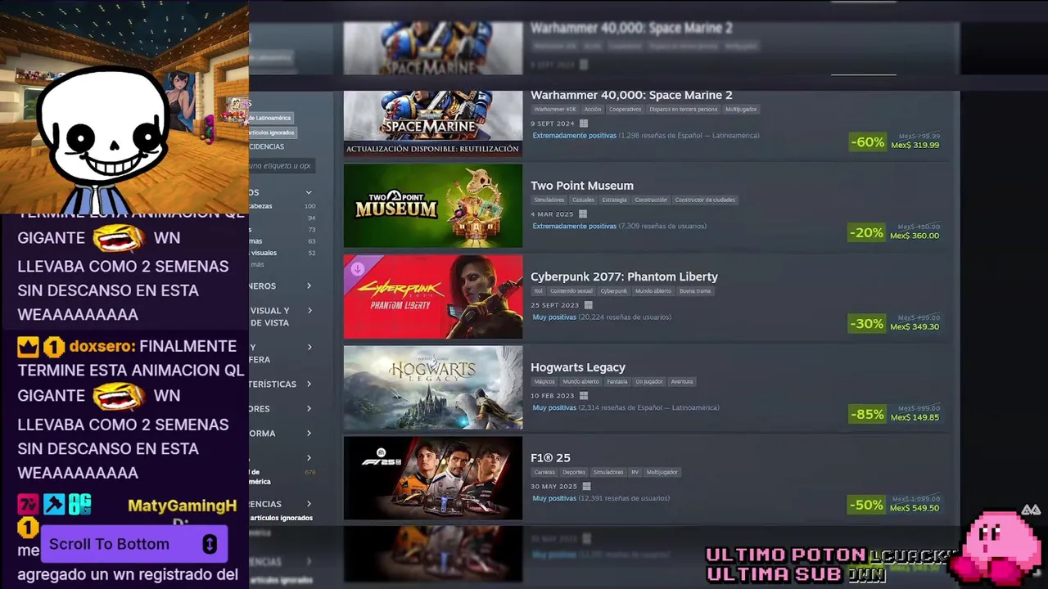The image size is (1048, 589).
Task: Click the Mex$ 549.50 price on F1 25
Action: [915, 508]
